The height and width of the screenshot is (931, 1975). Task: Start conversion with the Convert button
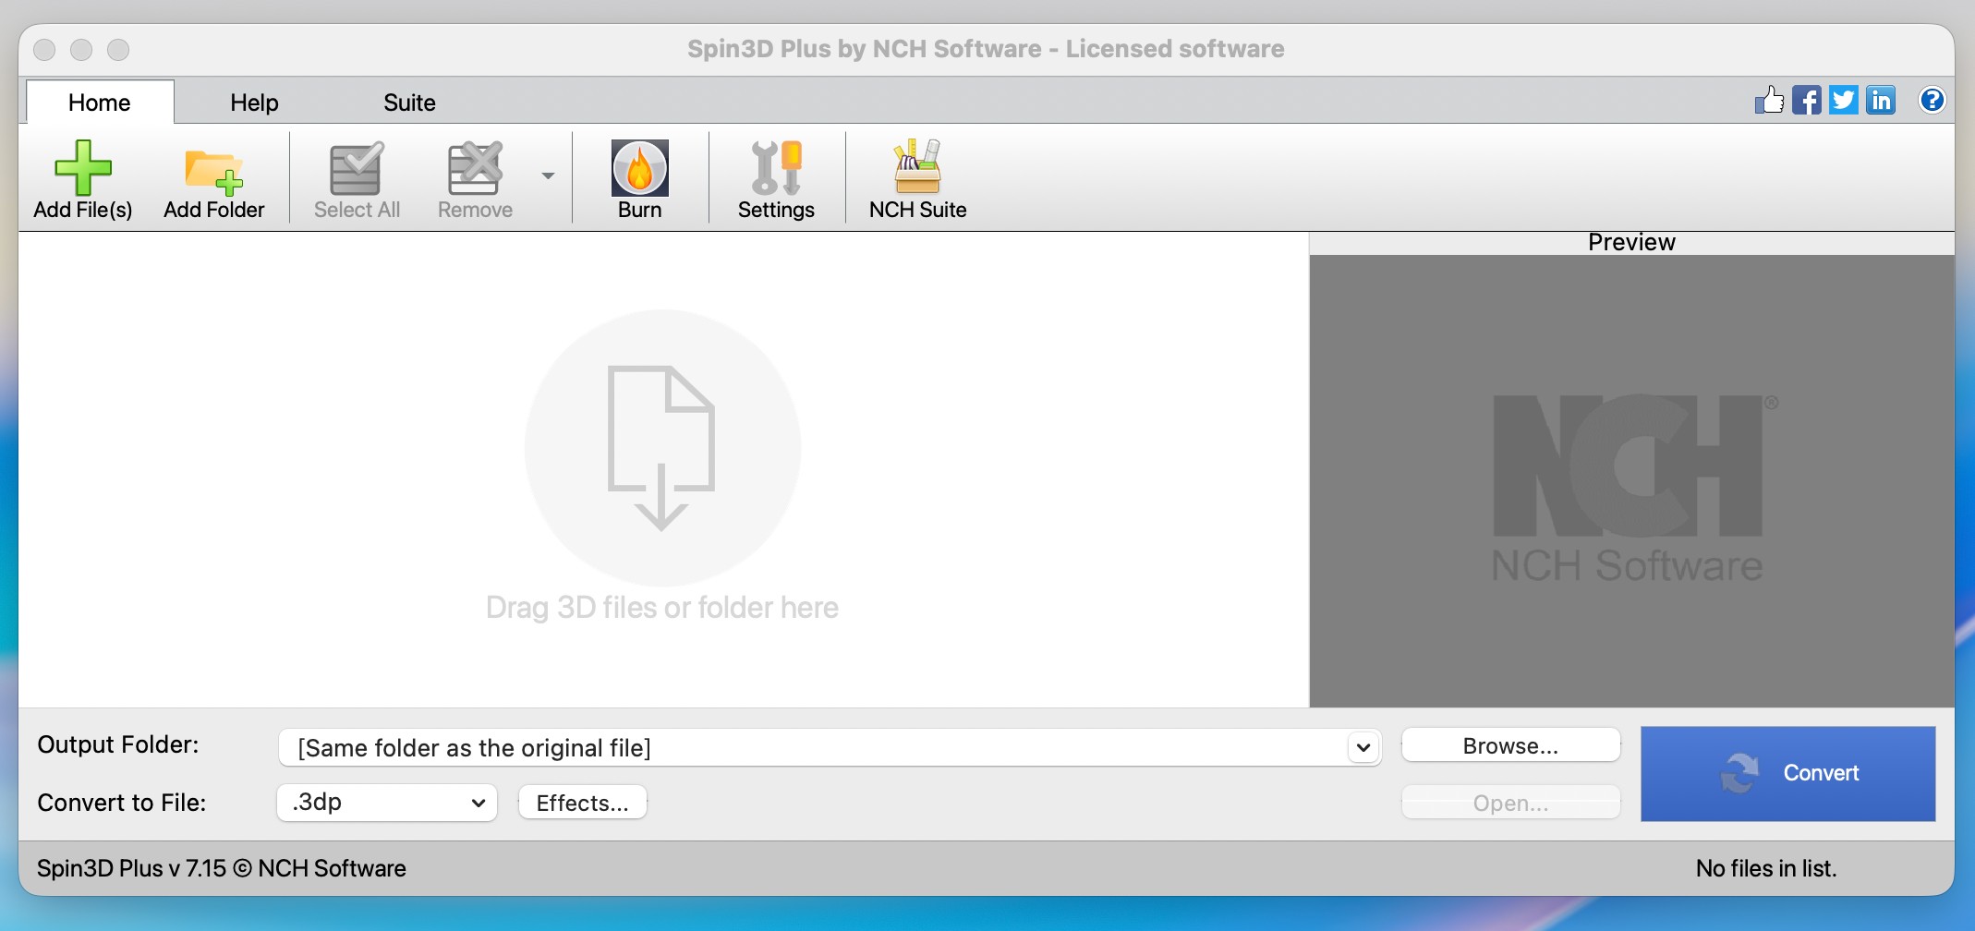point(1787,773)
